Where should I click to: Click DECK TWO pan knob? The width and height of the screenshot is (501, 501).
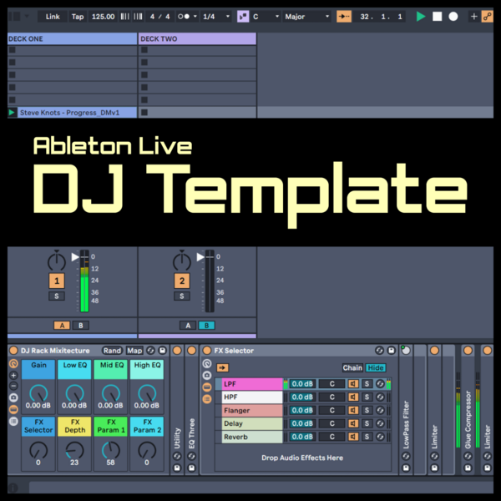182,261
